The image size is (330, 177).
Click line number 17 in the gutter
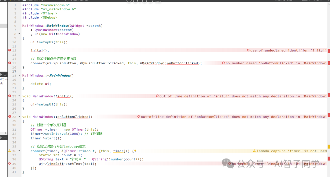14,71
